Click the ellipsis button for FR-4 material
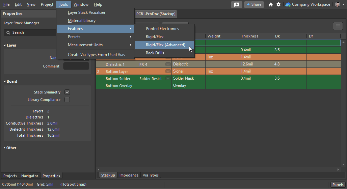This screenshot has height=189, width=347. point(168,64)
